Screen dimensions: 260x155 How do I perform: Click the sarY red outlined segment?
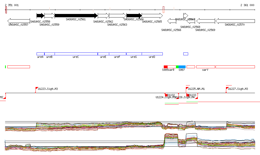(205, 67)
